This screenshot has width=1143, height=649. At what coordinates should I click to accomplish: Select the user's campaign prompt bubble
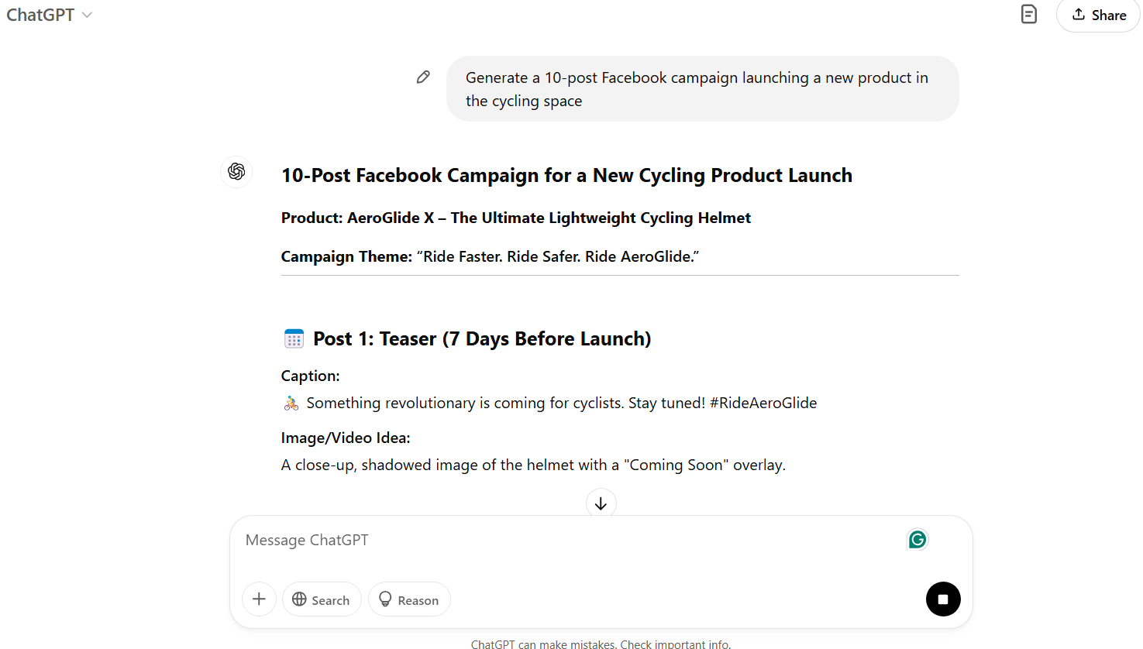tap(702, 88)
